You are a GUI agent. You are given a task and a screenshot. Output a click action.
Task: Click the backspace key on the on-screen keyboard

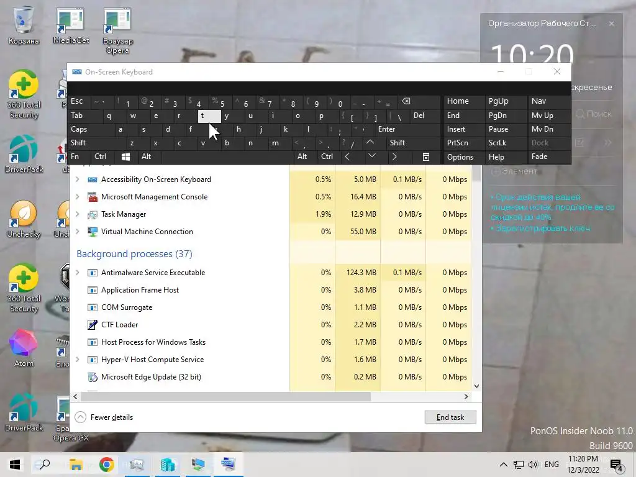(x=406, y=101)
